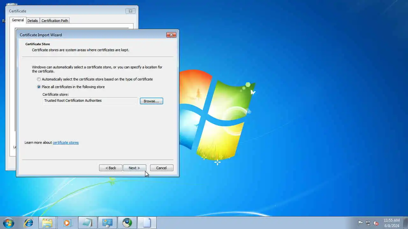Switch to blank document taskbar item

point(147,223)
